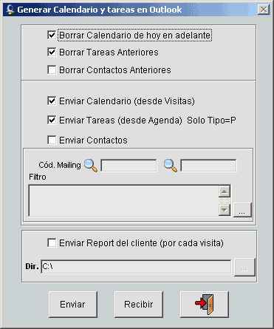Click the Recibir button

139,305
